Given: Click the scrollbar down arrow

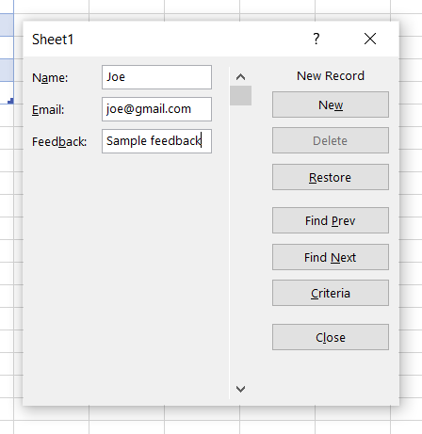Looking at the screenshot, I should (240, 389).
